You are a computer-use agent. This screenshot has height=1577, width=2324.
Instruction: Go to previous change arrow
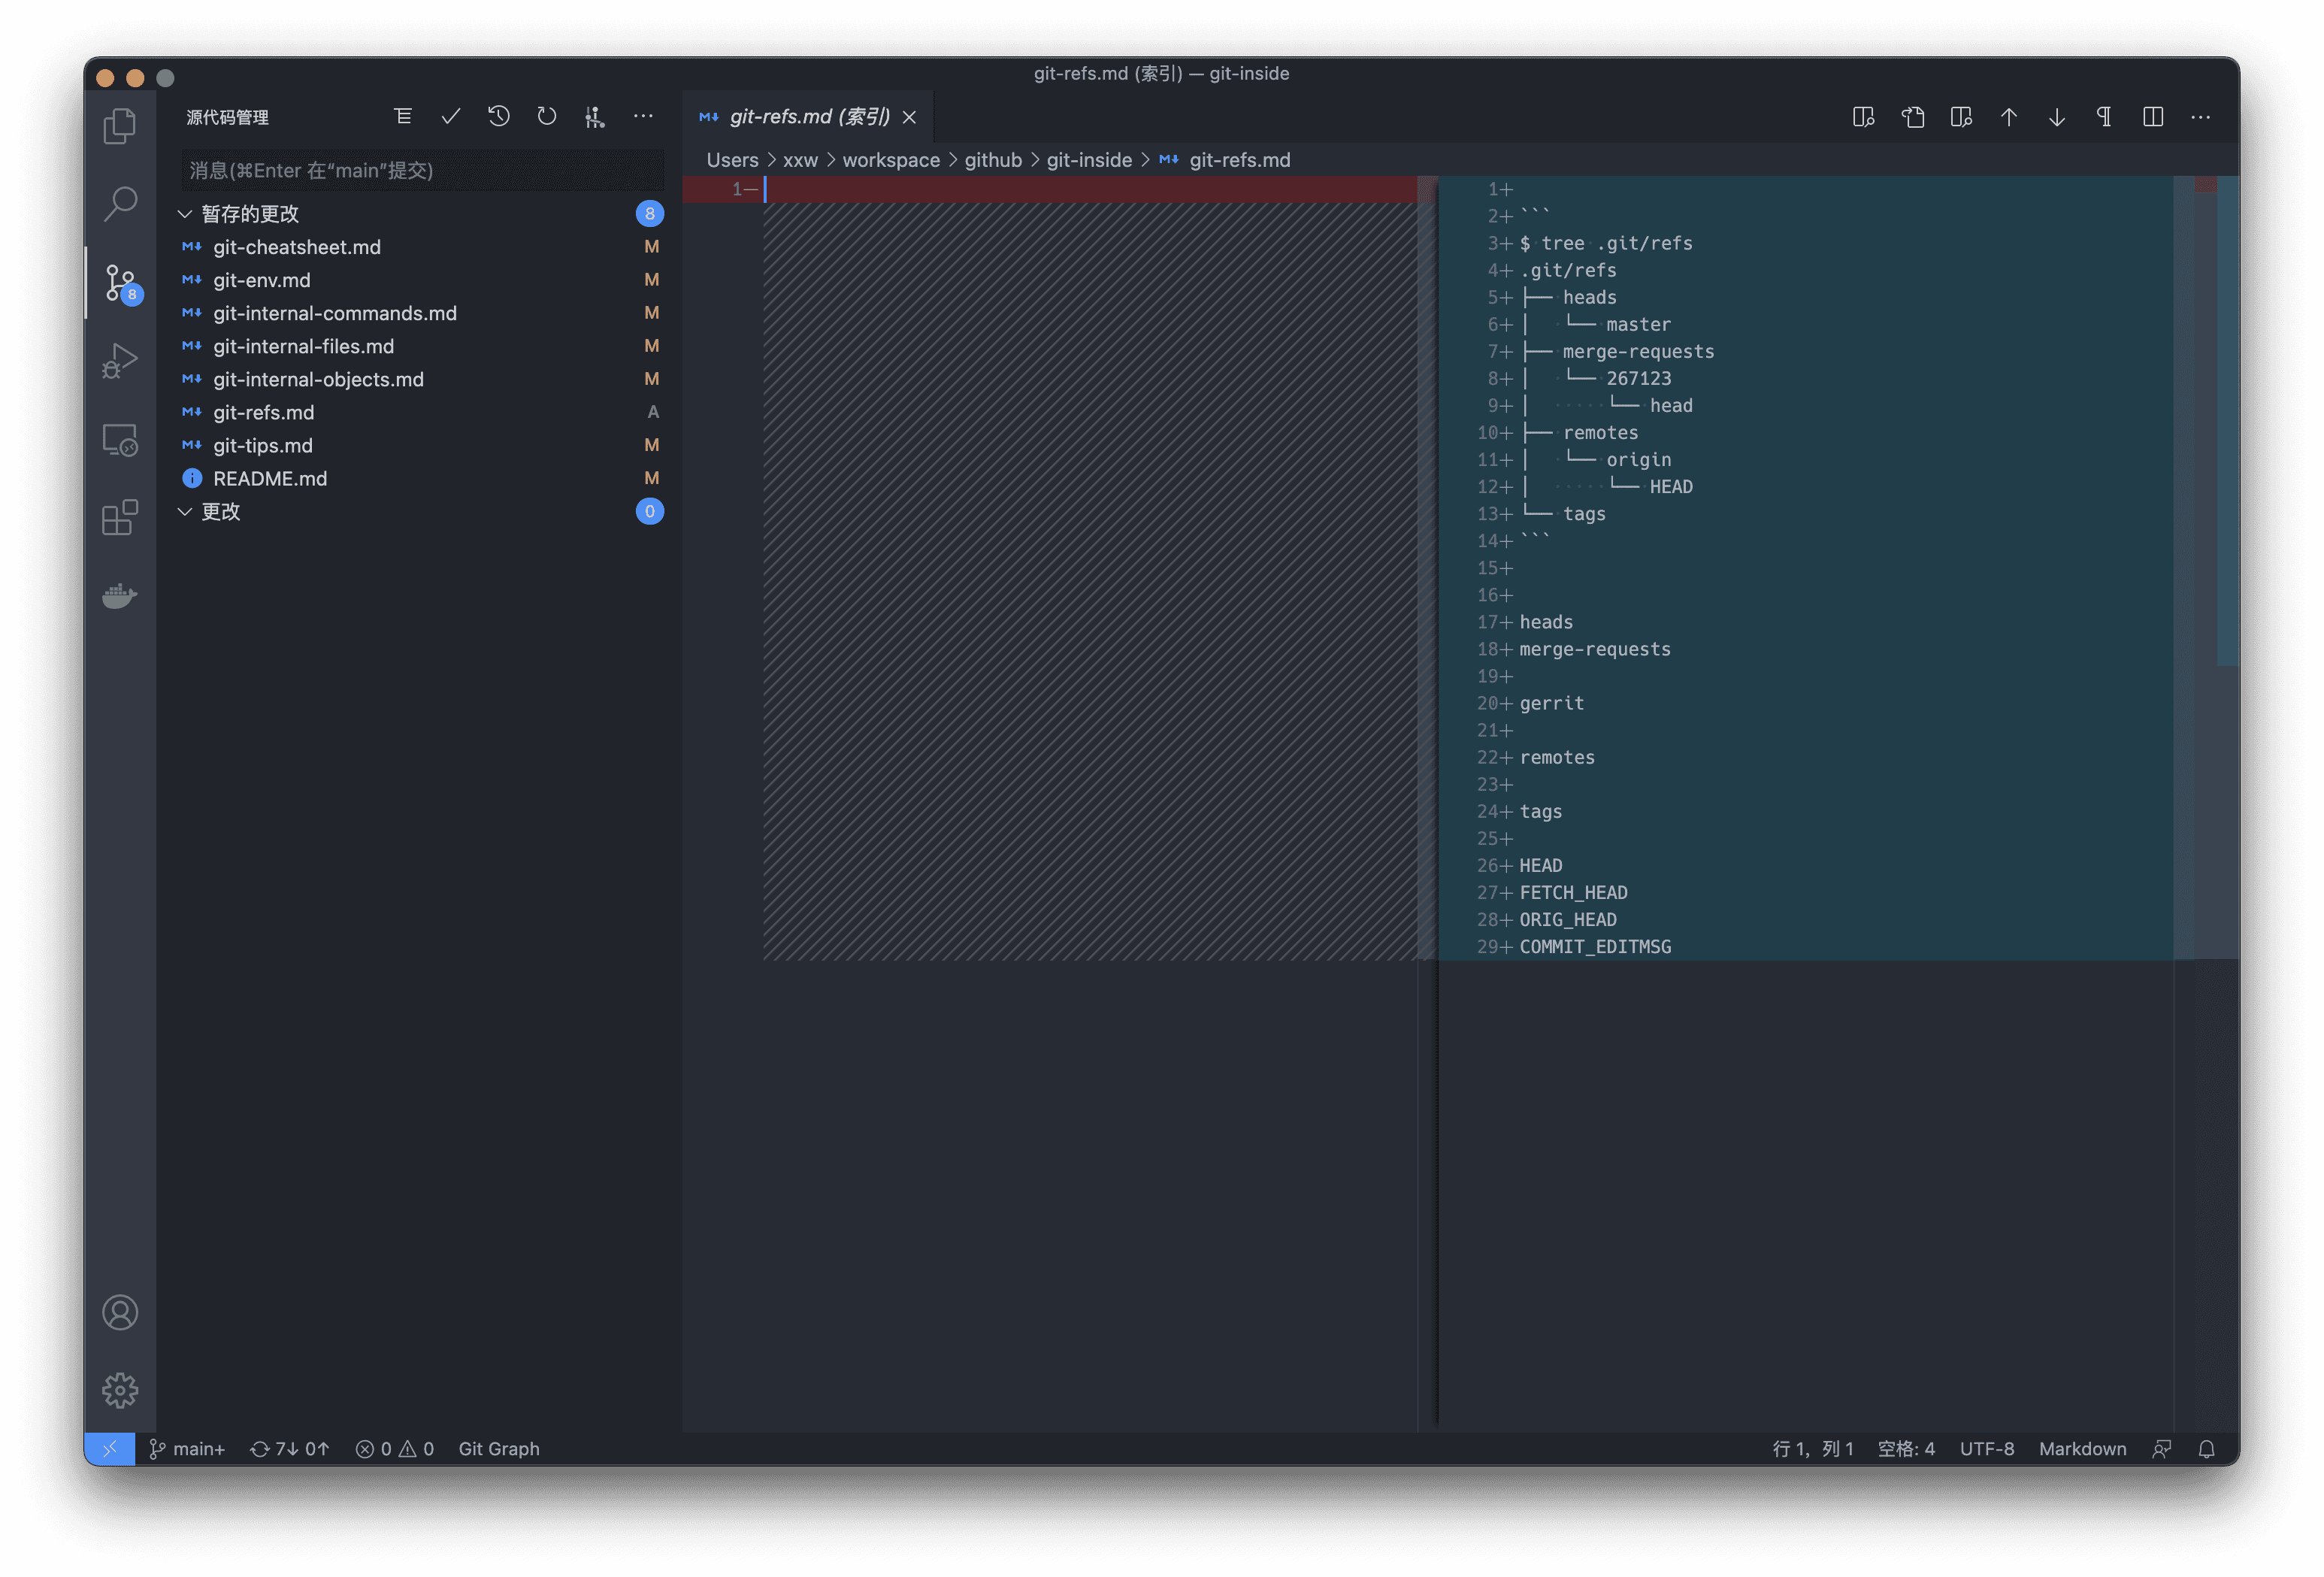click(x=2009, y=117)
